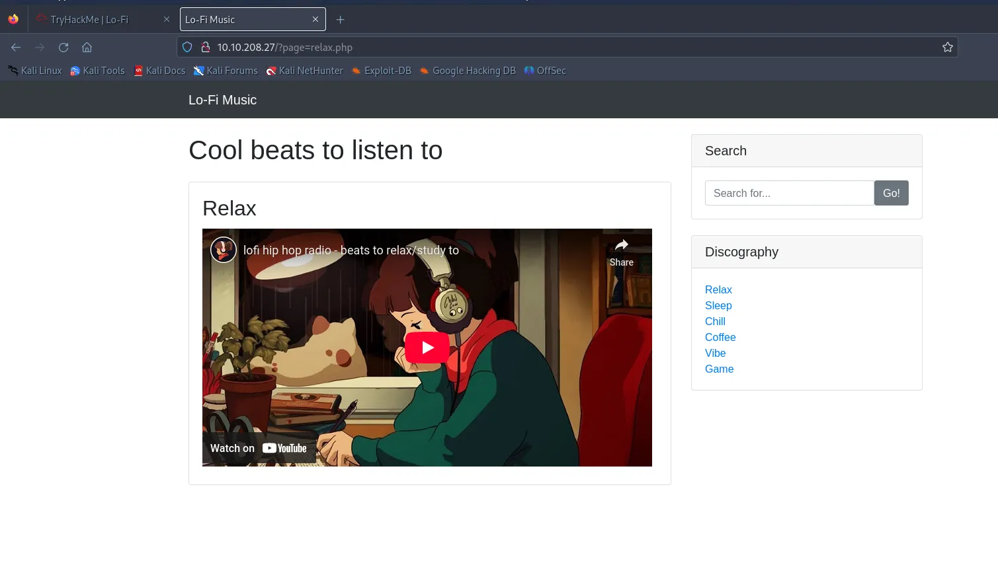Close the Lo-Fi Music tab
Screen dimensions: 998x563
coord(315,20)
